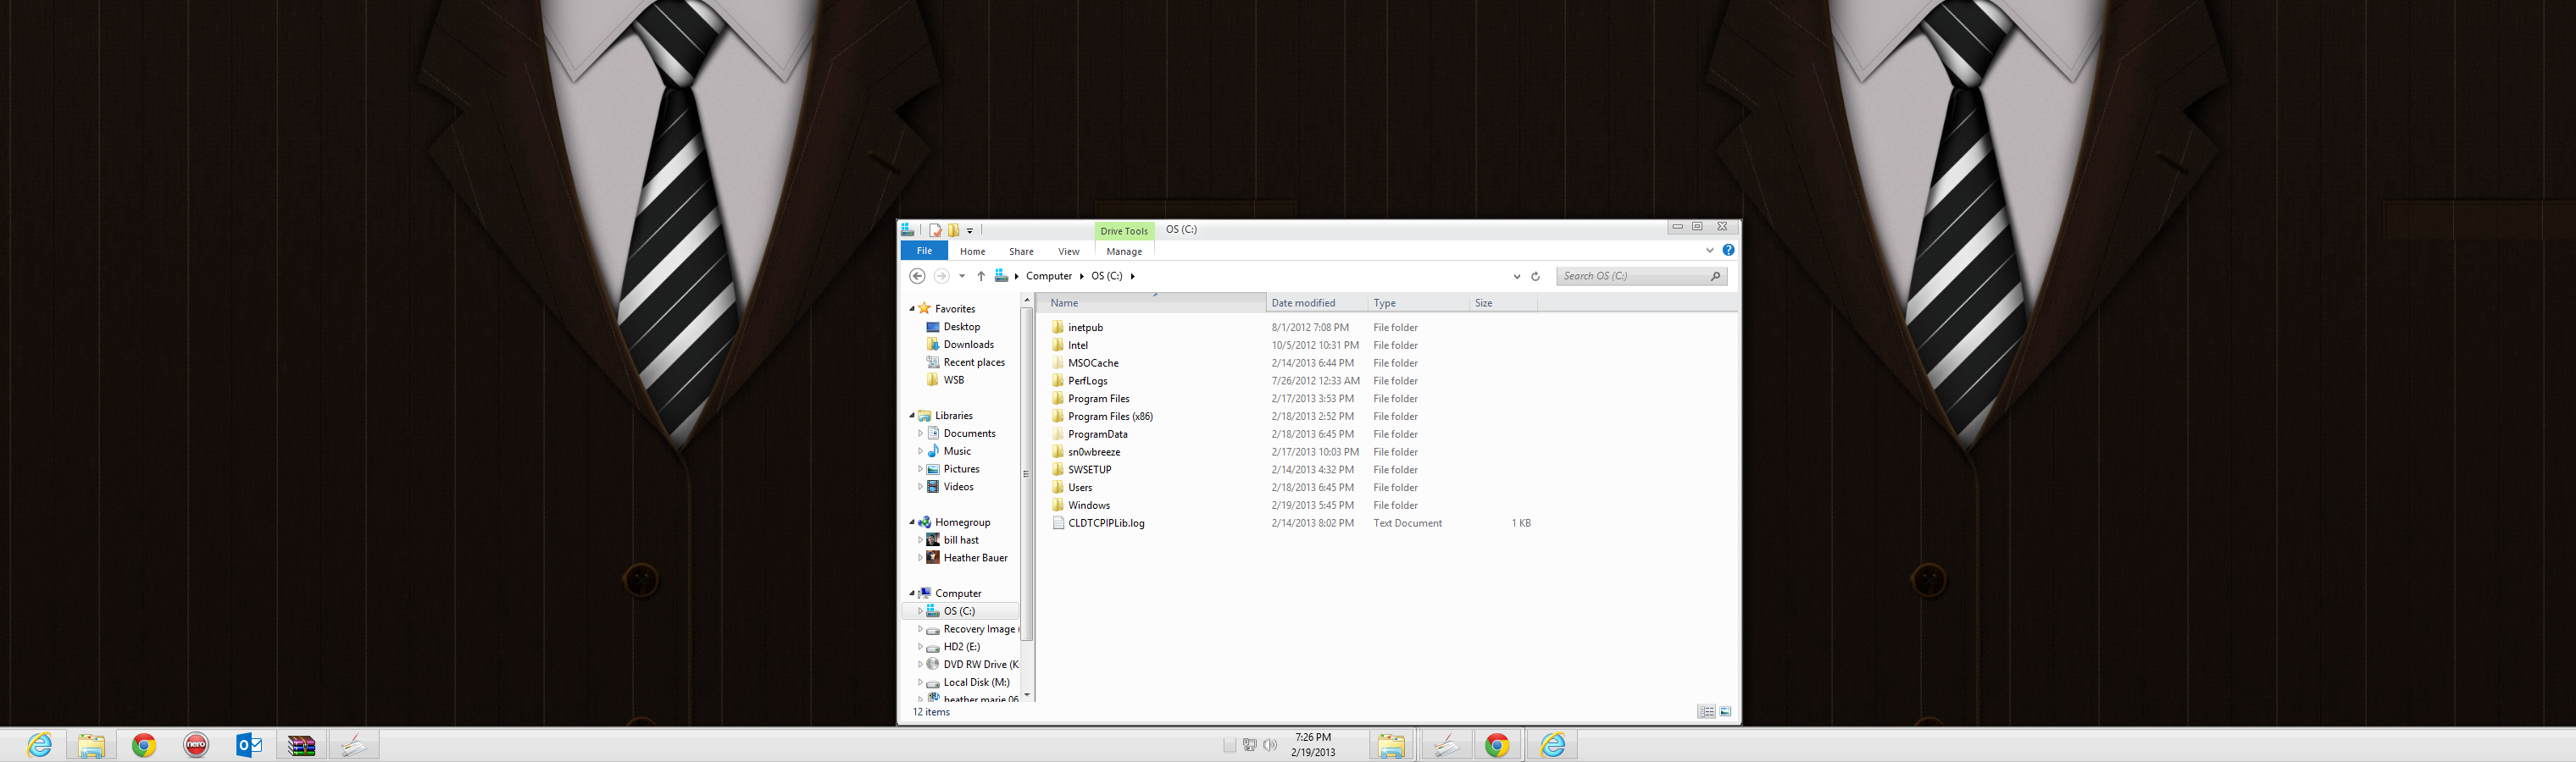The width and height of the screenshot is (2576, 762).
Task: Select Local Disk (M:) in the tree
Action: [x=976, y=683]
